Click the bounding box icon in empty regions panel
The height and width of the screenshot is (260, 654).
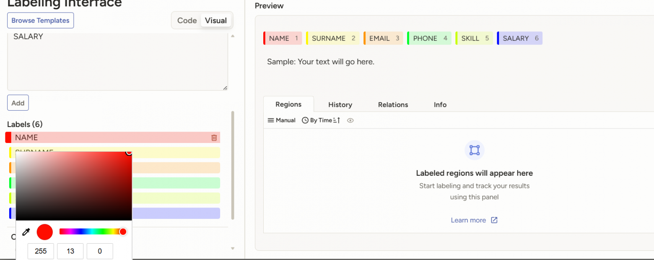point(474,150)
